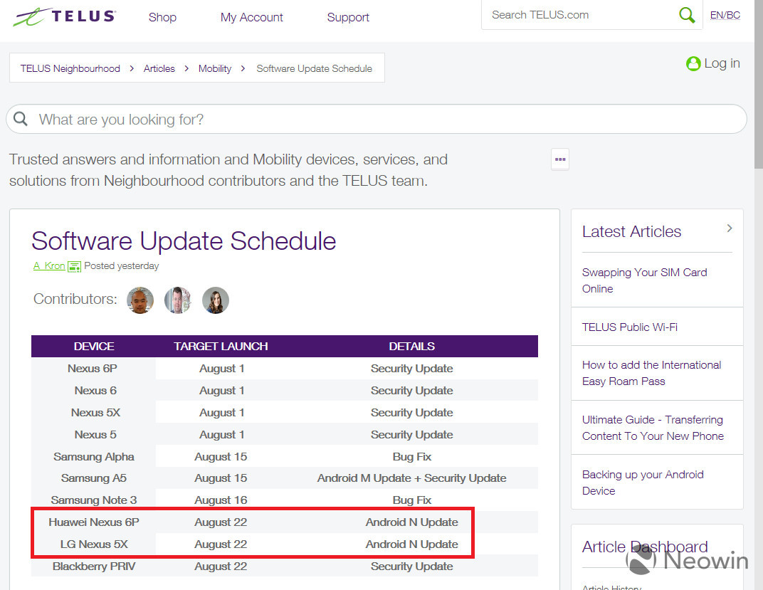
Task: Select the 'Nexus 6P' device cell
Action: (93, 369)
